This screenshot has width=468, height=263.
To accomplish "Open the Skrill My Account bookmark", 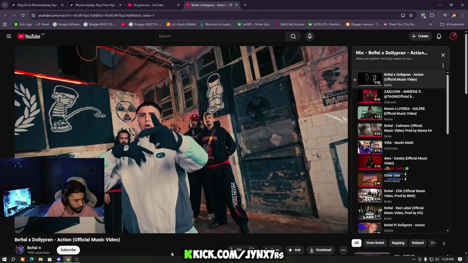I will [x=289, y=24].
